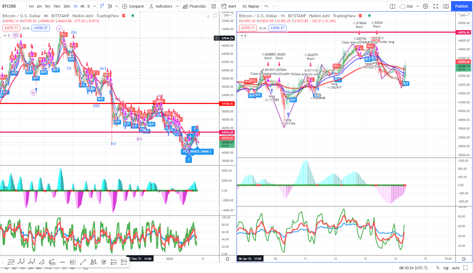Click the red flag on 4h chart title
This screenshot has width=473, height=273.
point(124,16)
